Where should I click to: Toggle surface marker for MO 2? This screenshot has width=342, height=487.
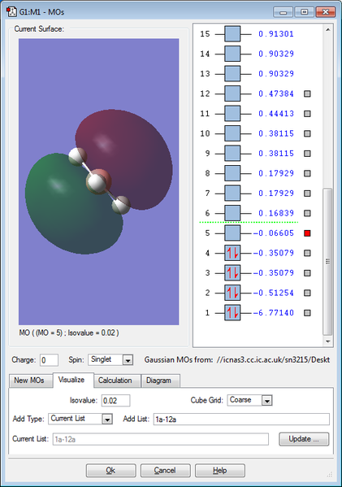[307, 293]
